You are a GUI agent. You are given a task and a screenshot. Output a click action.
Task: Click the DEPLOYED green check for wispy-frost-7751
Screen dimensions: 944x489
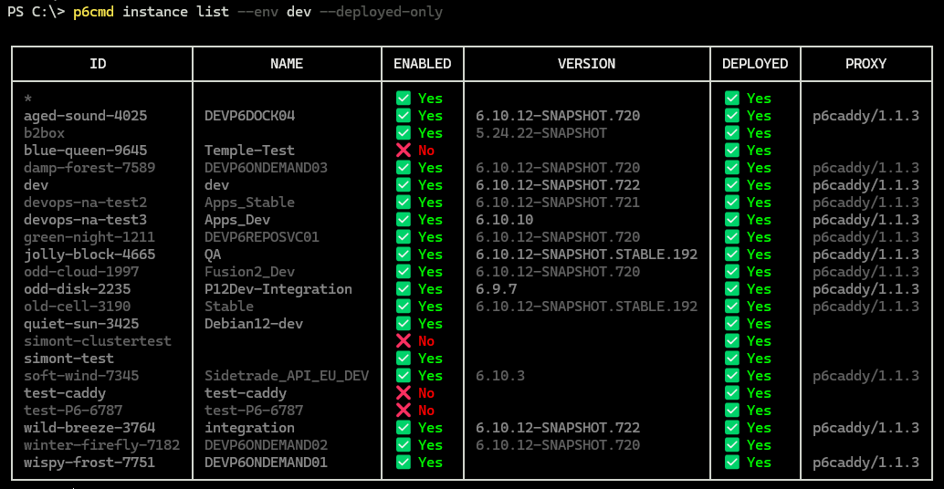[732, 463]
